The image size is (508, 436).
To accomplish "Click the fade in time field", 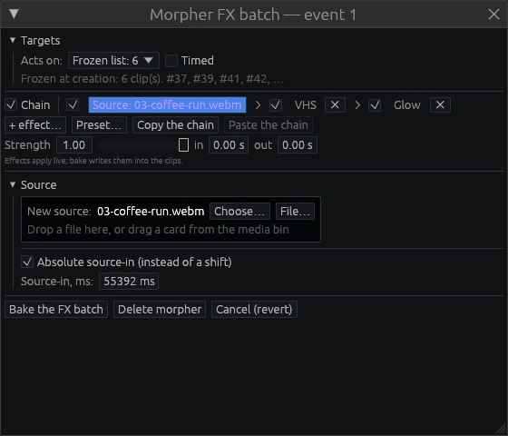I will [x=229, y=145].
